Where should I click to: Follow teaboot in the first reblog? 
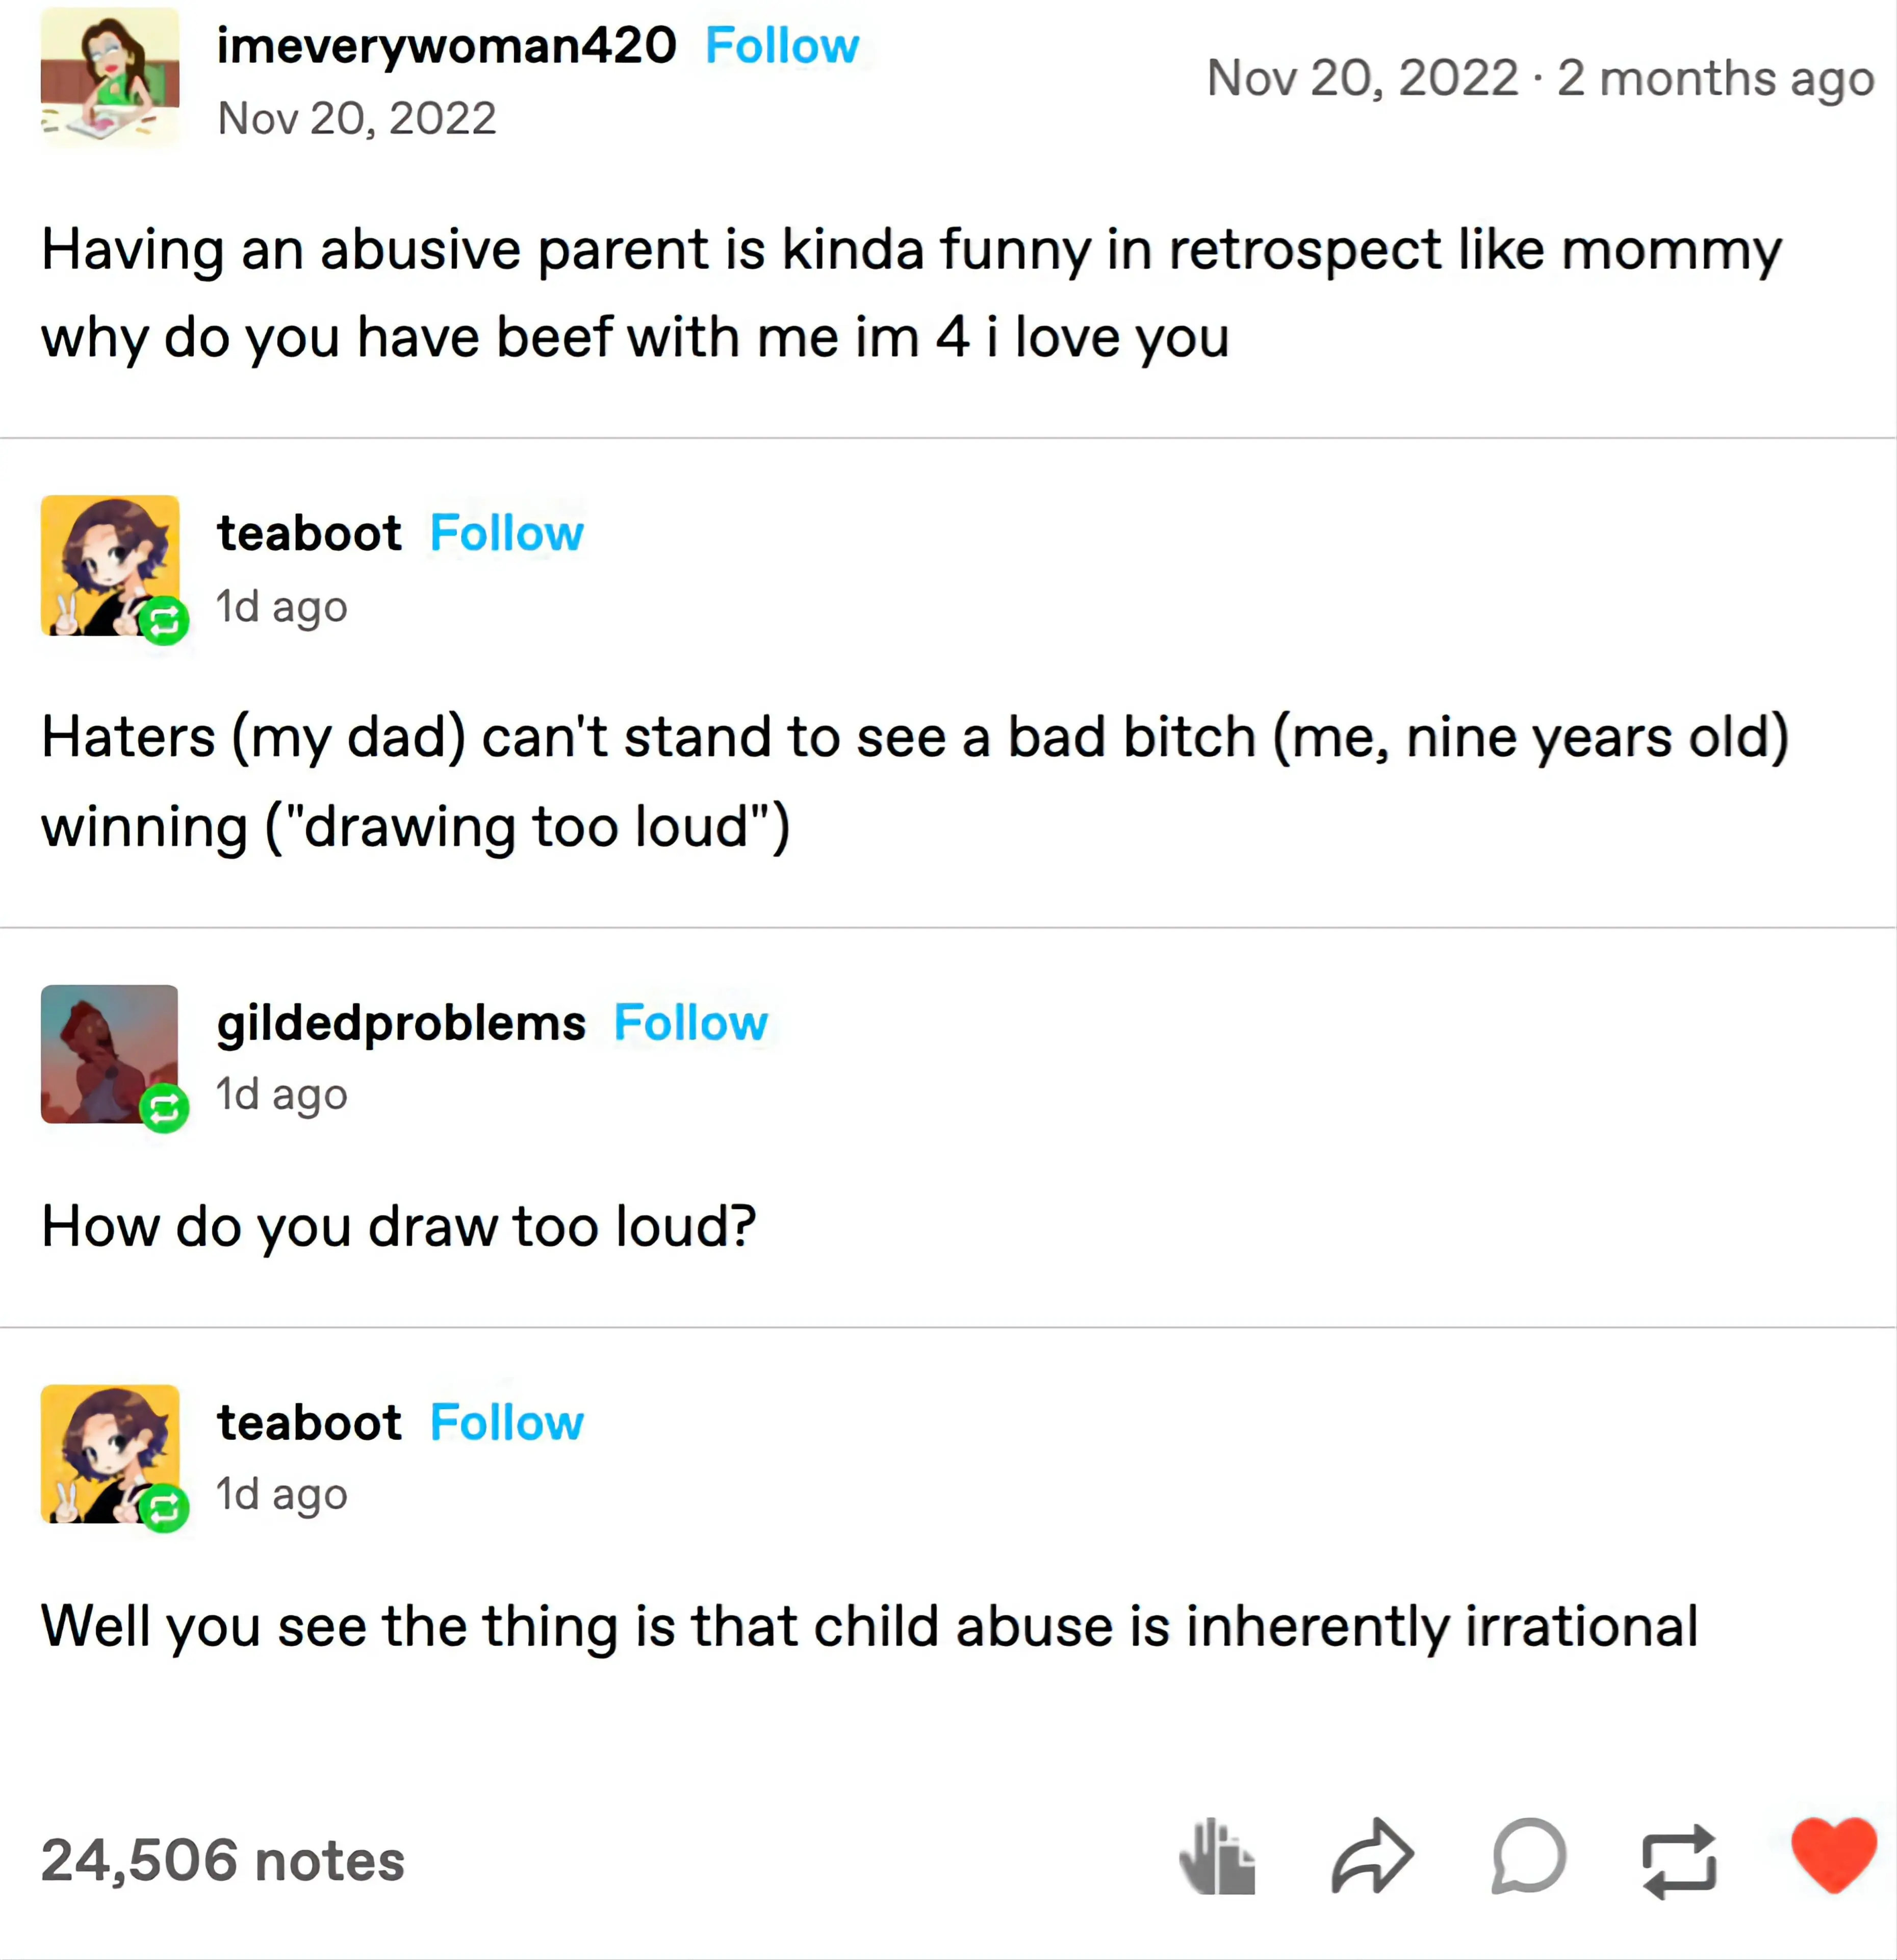click(x=507, y=533)
